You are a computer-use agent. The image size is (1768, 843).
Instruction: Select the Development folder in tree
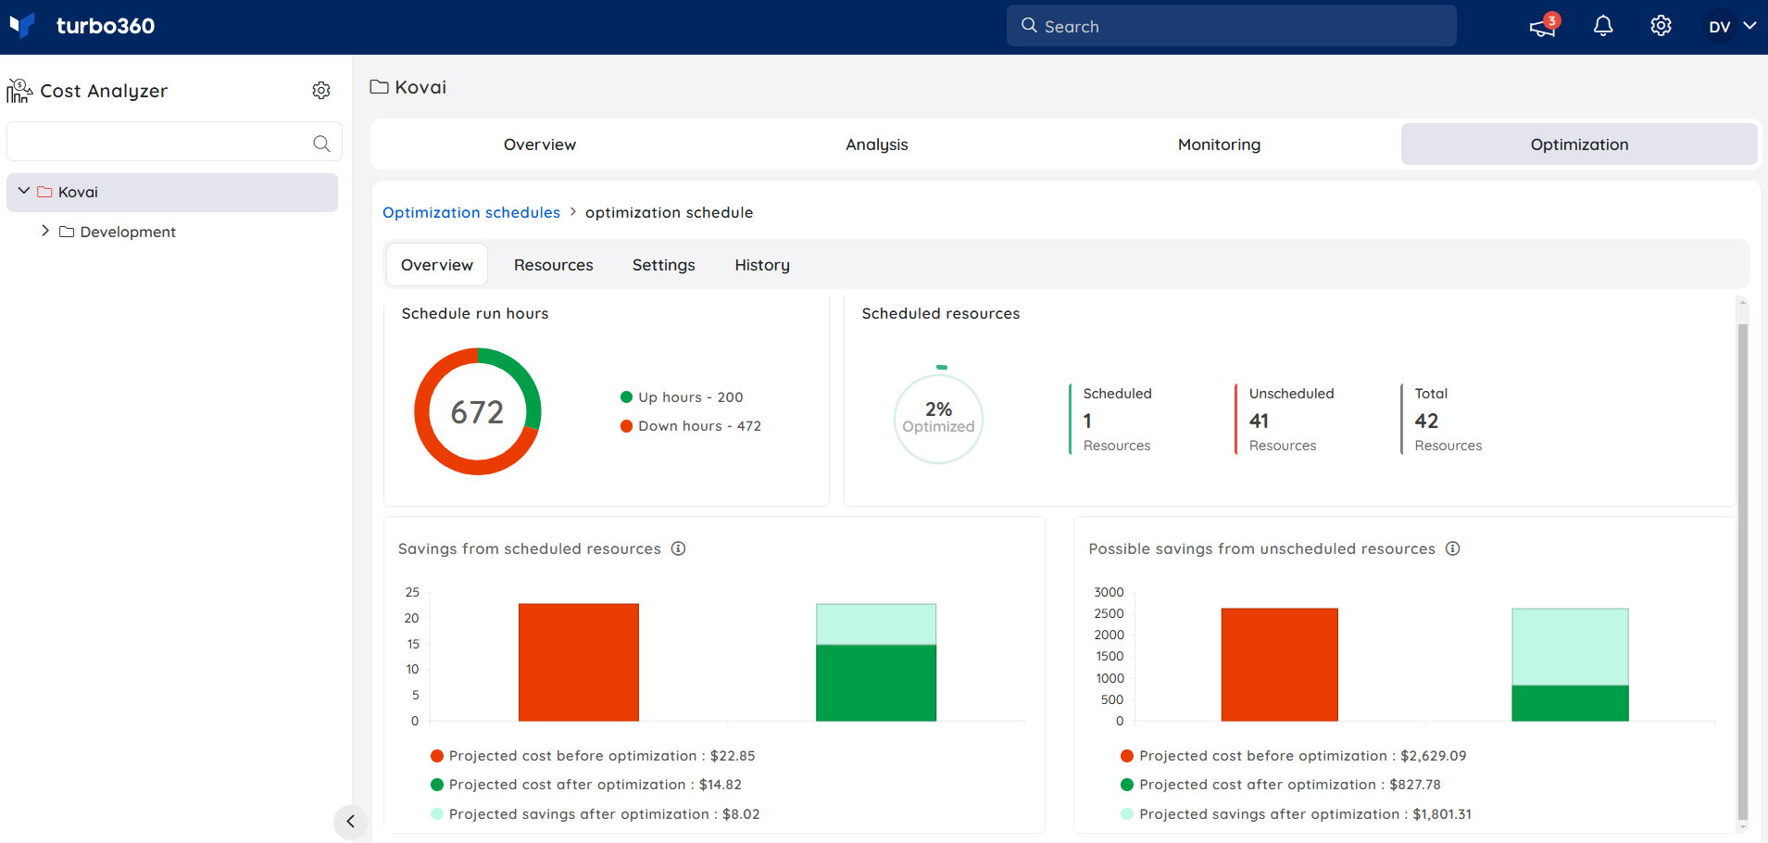click(x=118, y=232)
